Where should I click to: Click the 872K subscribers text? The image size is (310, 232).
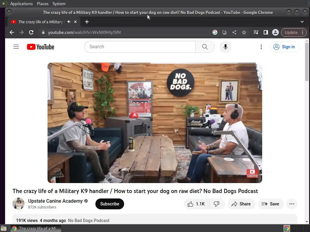pyautogui.click(x=42, y=207)
